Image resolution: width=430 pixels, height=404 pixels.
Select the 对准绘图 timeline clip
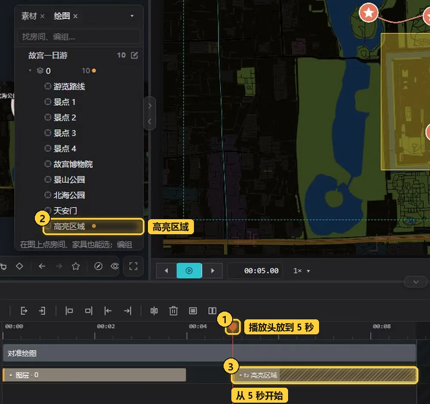[209, 353]
